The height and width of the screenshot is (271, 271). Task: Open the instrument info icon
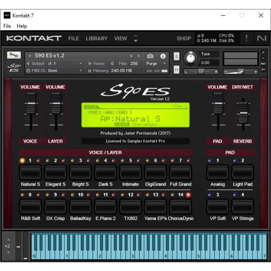point(163,56)
